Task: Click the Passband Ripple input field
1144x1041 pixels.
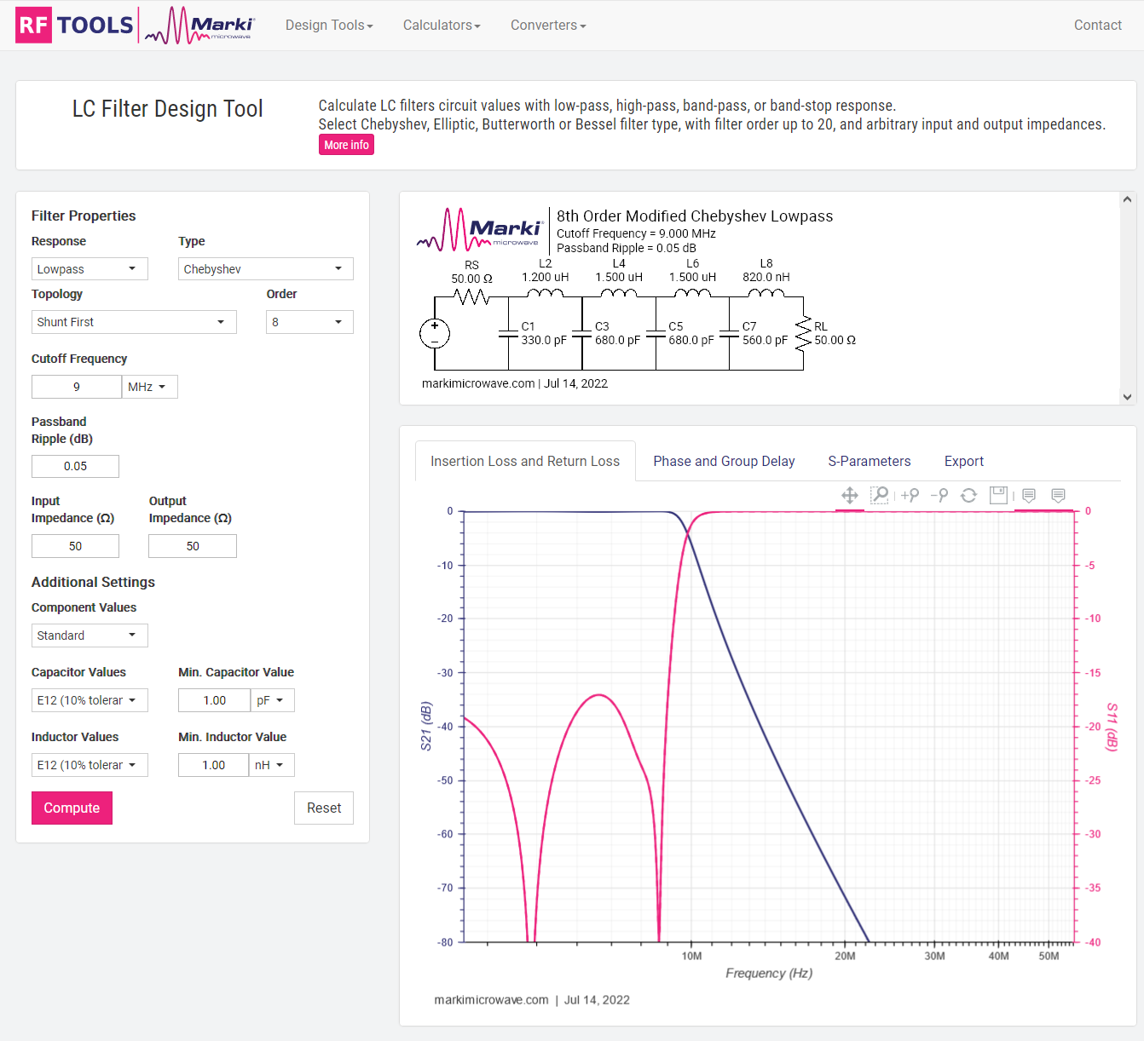Action: [75, 466]
